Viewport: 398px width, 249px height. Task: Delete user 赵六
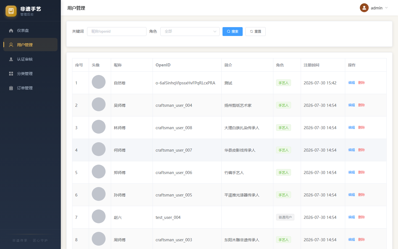point(362,217)
